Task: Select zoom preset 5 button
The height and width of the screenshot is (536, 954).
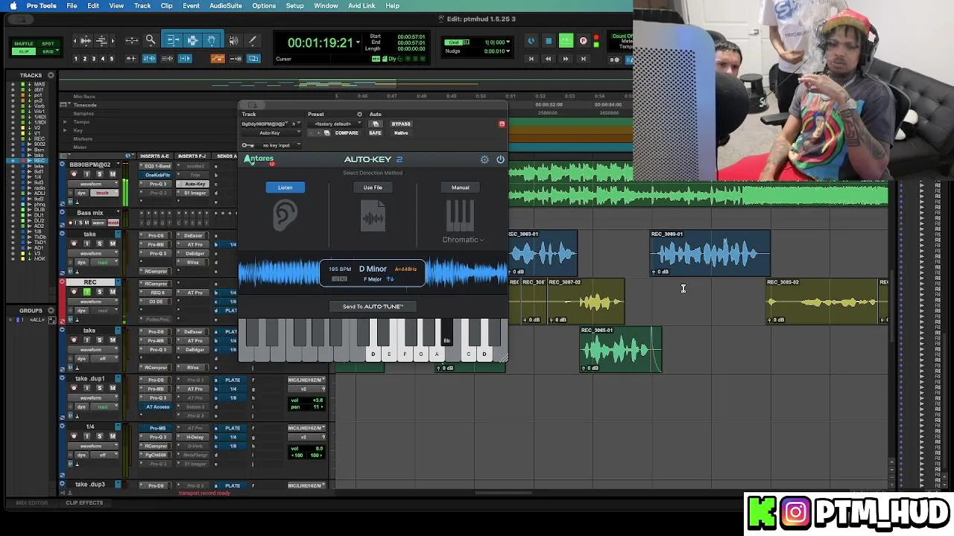Action: click(x=112, y=59)
